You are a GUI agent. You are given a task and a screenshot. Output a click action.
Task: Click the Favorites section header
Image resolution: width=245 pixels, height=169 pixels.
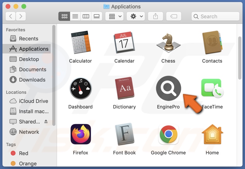(16, 30)
